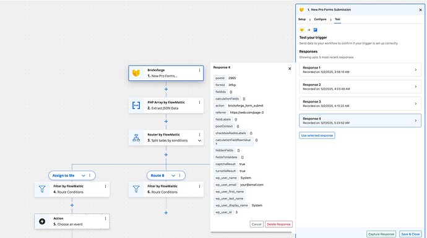This screenshot has height=238, width=427.
Task: Click the yellow trigger icon under Test tab
Action: coord(302,30)
